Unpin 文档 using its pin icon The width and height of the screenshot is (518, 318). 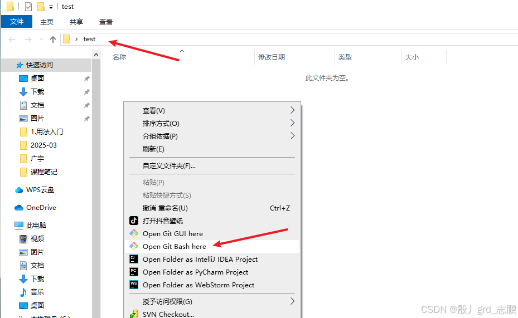point(86,105)
